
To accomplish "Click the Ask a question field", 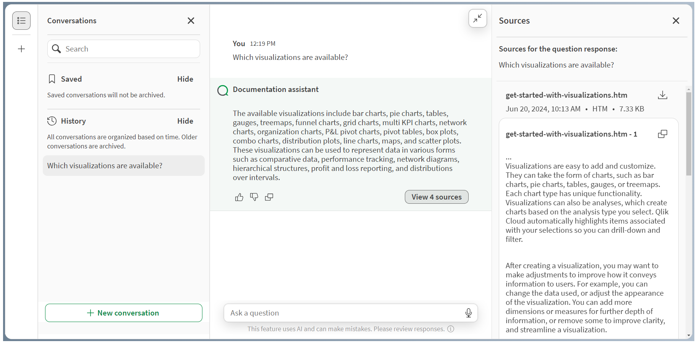I will point(344,313).
